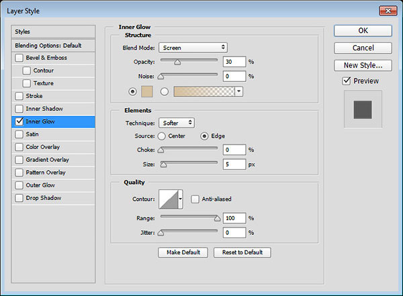This screenshot has height=296, width=403.
Task: Click the New Style... button
Action: (x=363, y=66)
